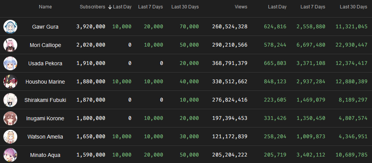Image resolution: width=372 pixels, height=163 pixels.
Task: Click daily views value 578,244
Action: (x=275, y=45)
